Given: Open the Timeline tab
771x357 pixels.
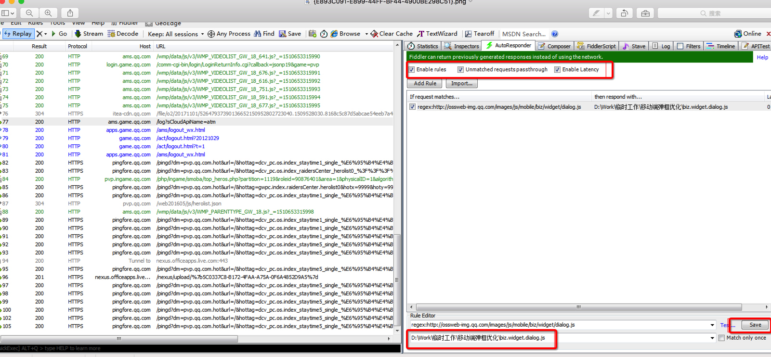Looking at the screenshot, I should click(x=721, y=46).
